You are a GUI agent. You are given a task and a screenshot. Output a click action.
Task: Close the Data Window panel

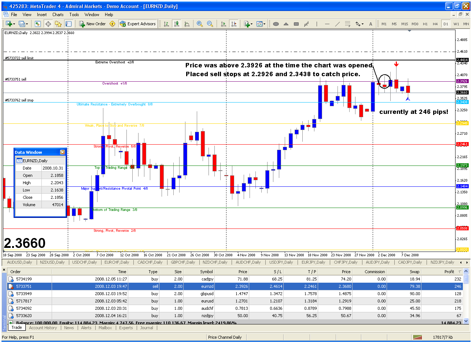[x=62, y=152]
